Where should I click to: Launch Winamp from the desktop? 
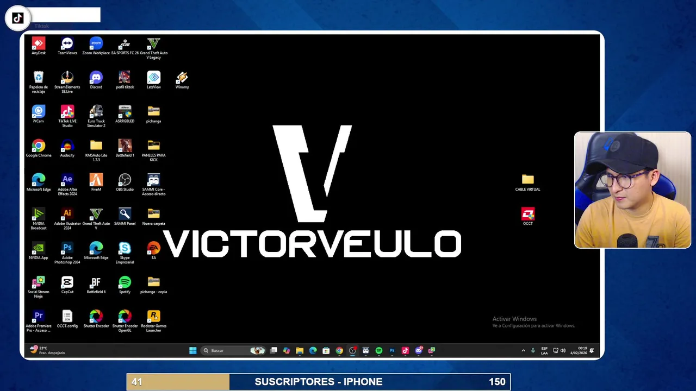pyautogui.click(x=182, y=80)
